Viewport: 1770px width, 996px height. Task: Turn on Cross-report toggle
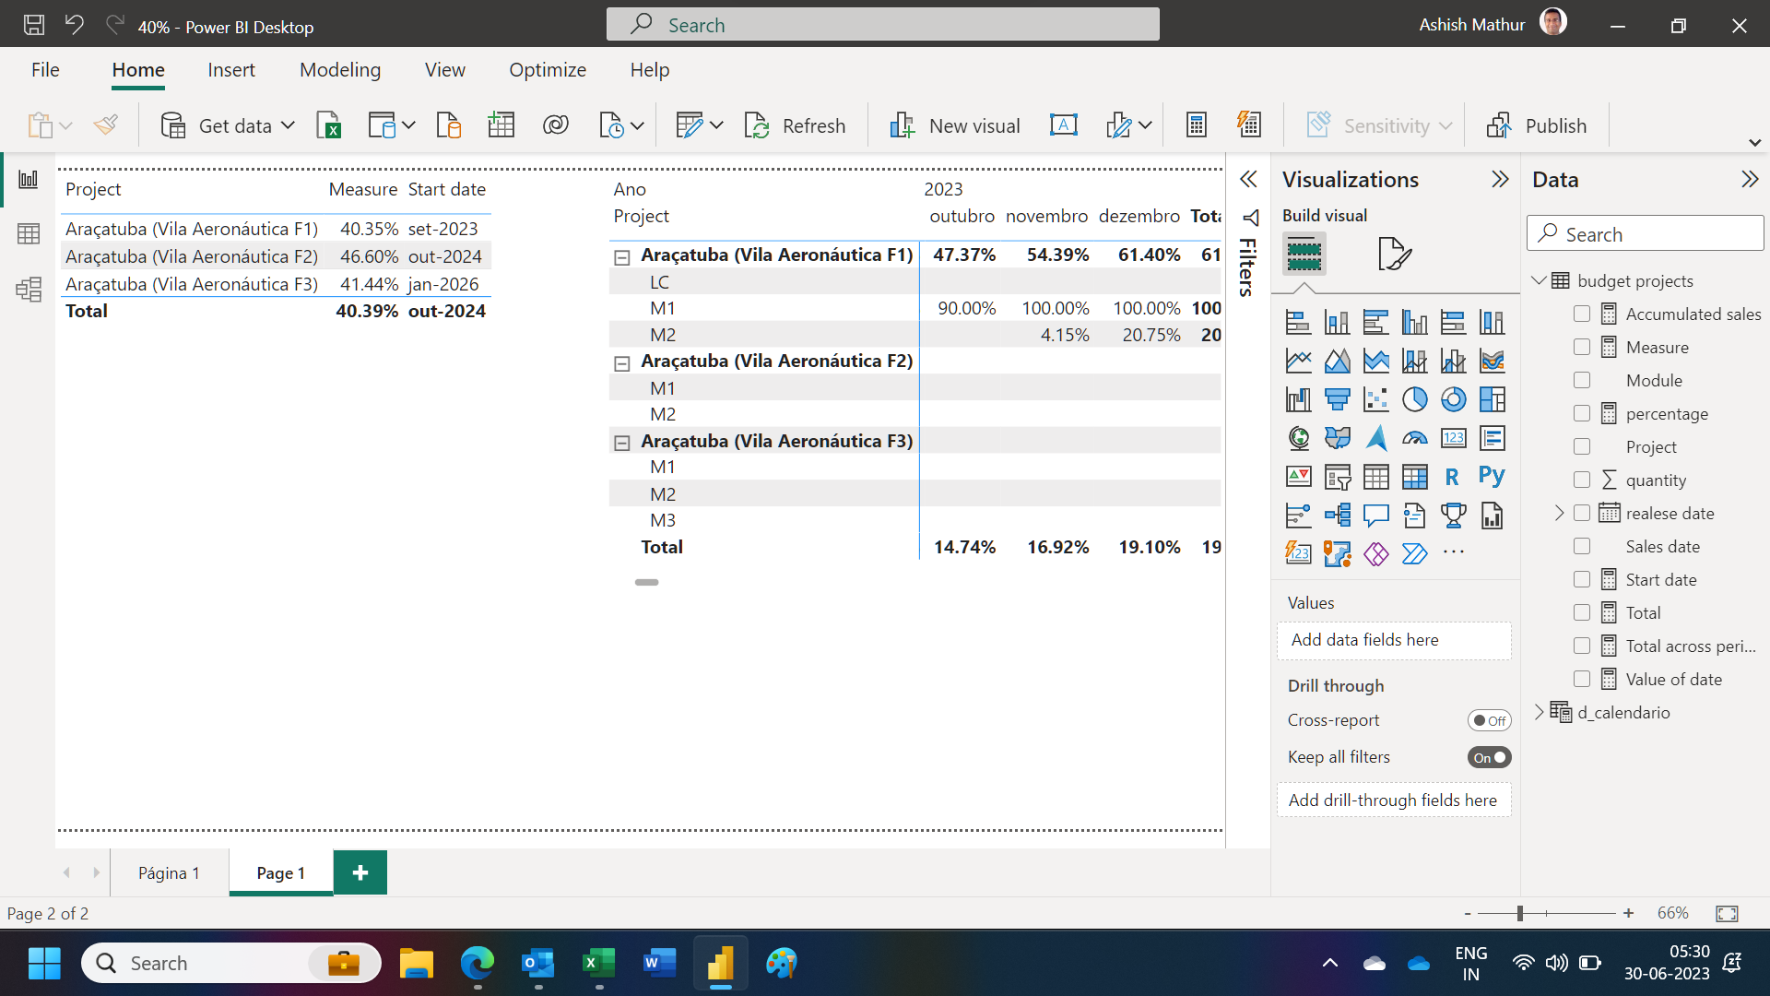pyautogui.click(x=1489, y=720)
